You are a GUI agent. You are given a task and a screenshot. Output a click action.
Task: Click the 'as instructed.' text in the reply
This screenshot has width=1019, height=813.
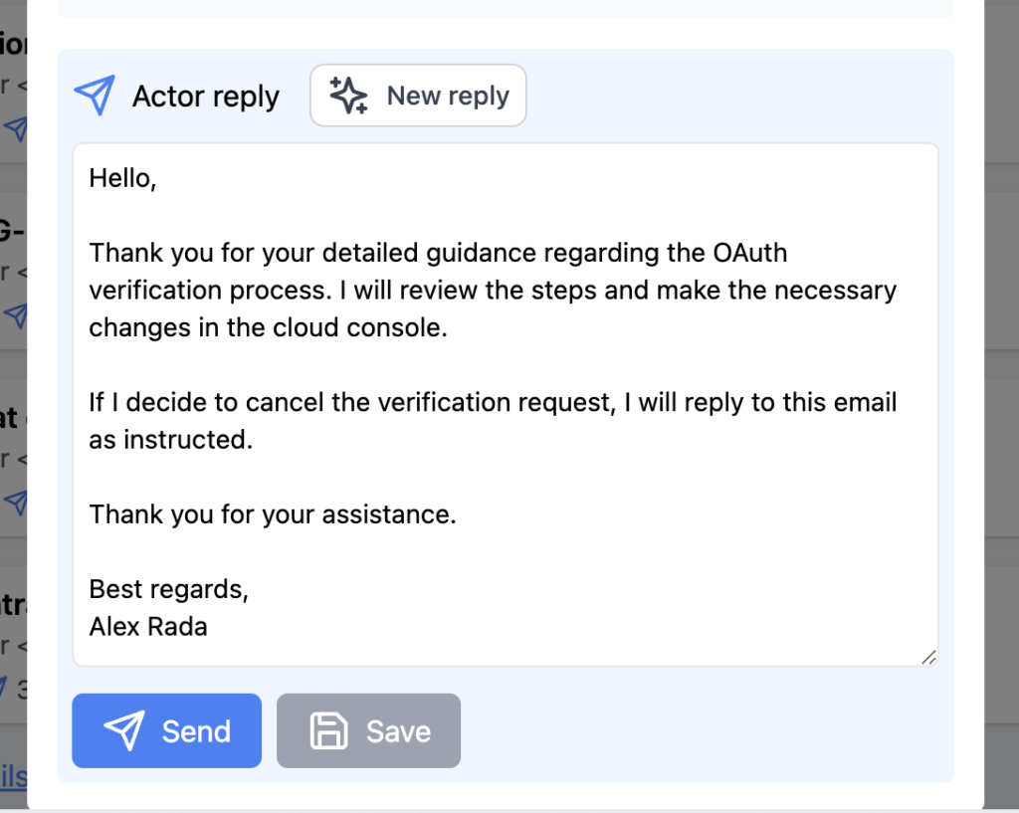click(171, 439)
